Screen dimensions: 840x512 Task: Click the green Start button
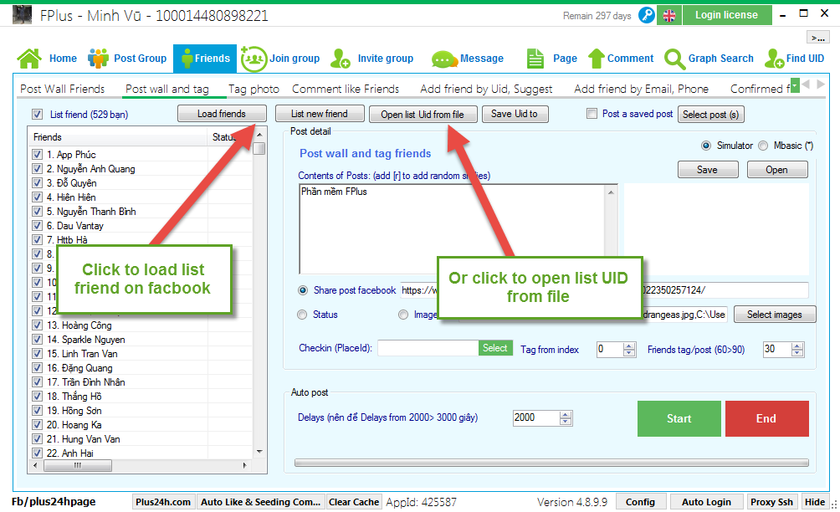(679, 418)
